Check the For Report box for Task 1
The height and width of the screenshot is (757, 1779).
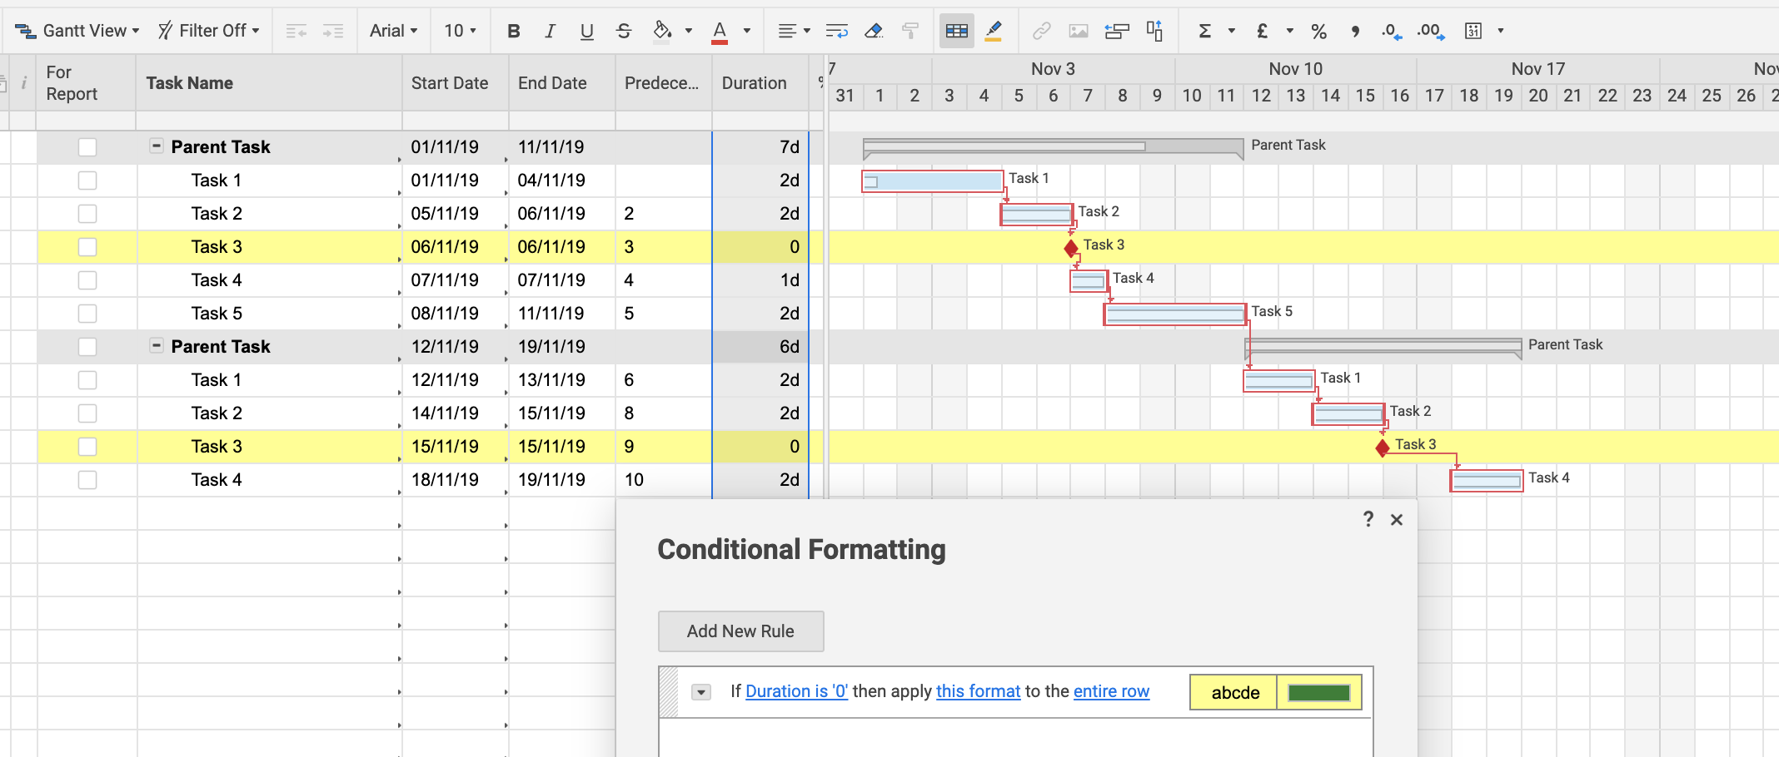point(87,180)
